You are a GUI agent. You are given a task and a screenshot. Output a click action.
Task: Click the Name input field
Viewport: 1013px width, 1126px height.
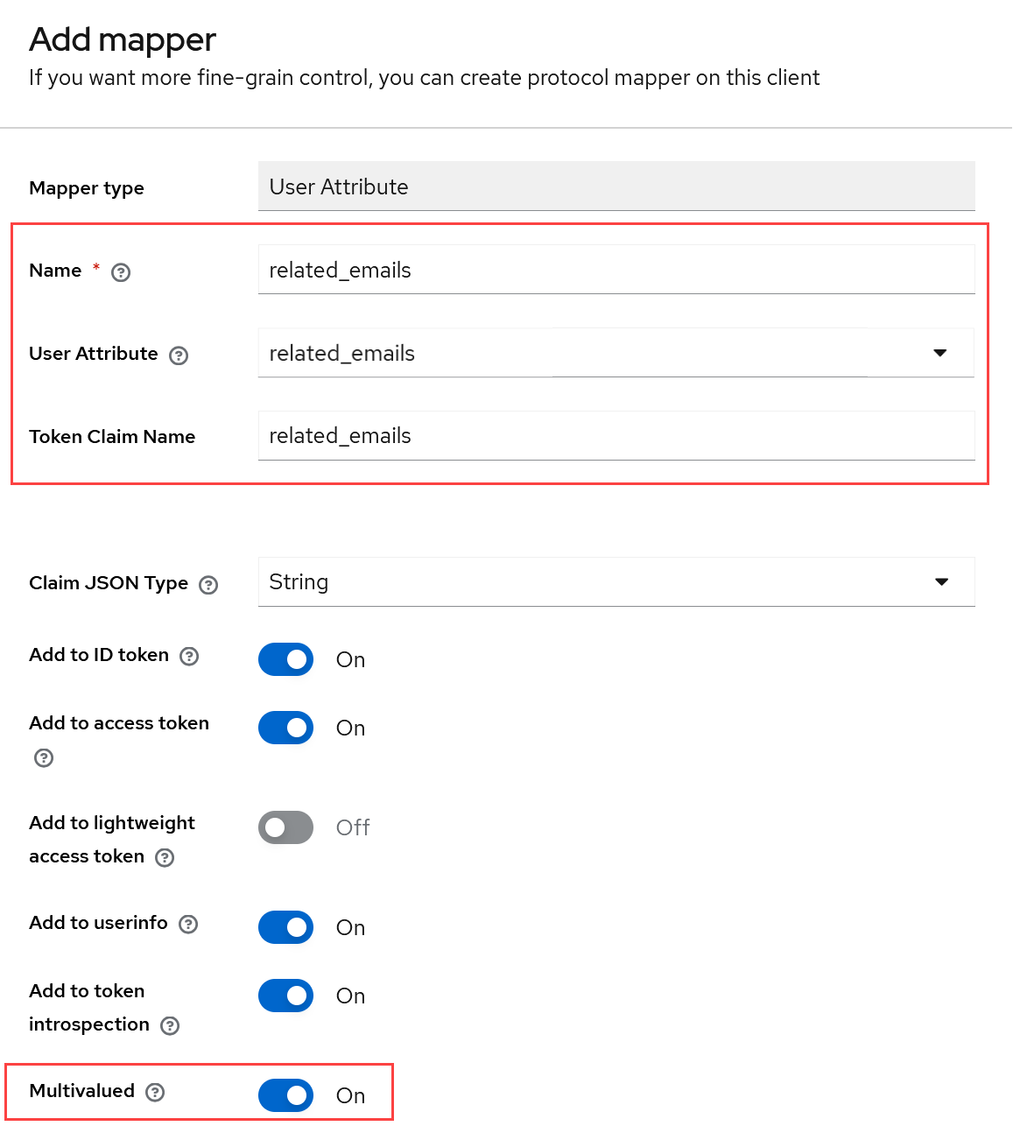(x=616, y=270)
